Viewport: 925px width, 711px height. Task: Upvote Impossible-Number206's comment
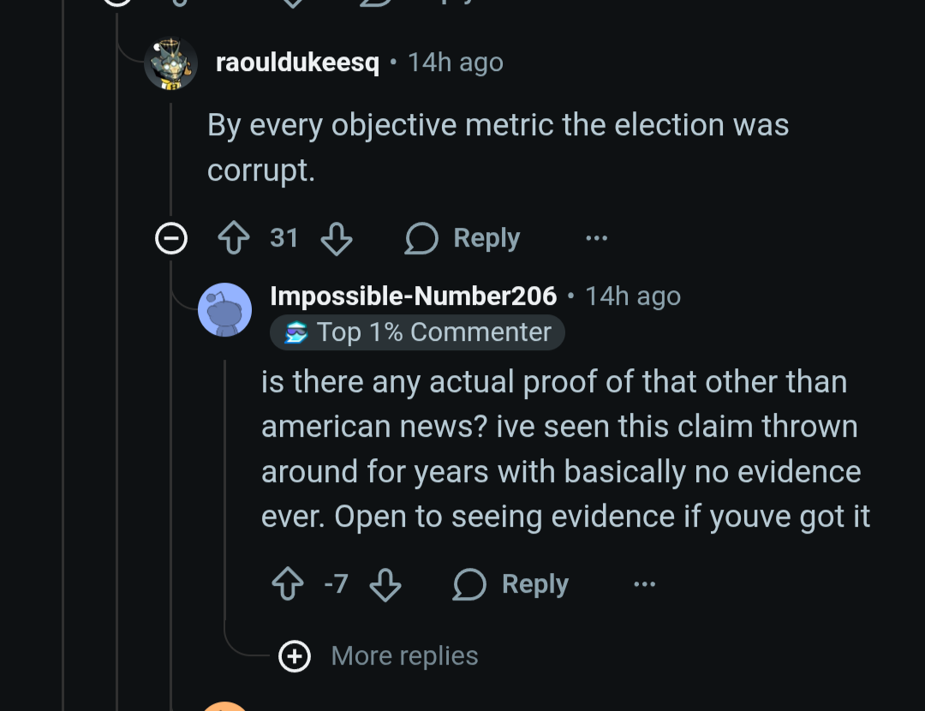coord(287,584)
